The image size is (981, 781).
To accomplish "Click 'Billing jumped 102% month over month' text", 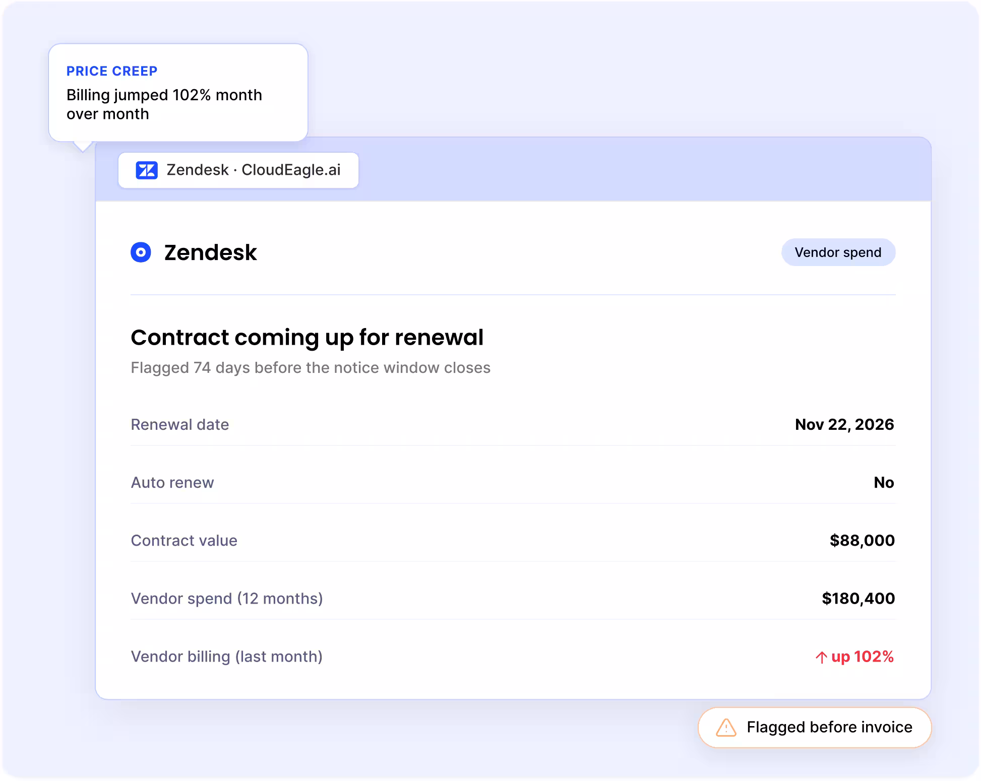I will 164,104.
